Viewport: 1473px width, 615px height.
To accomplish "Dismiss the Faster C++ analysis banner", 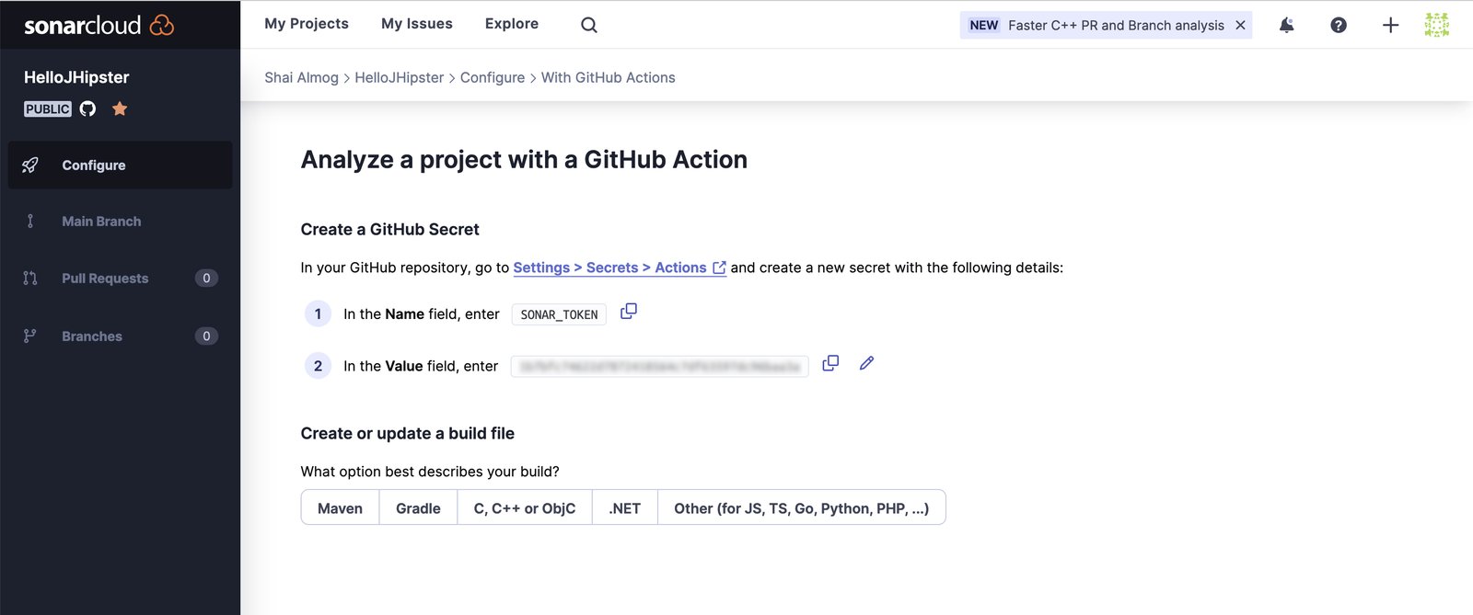I will point(1240,25).
